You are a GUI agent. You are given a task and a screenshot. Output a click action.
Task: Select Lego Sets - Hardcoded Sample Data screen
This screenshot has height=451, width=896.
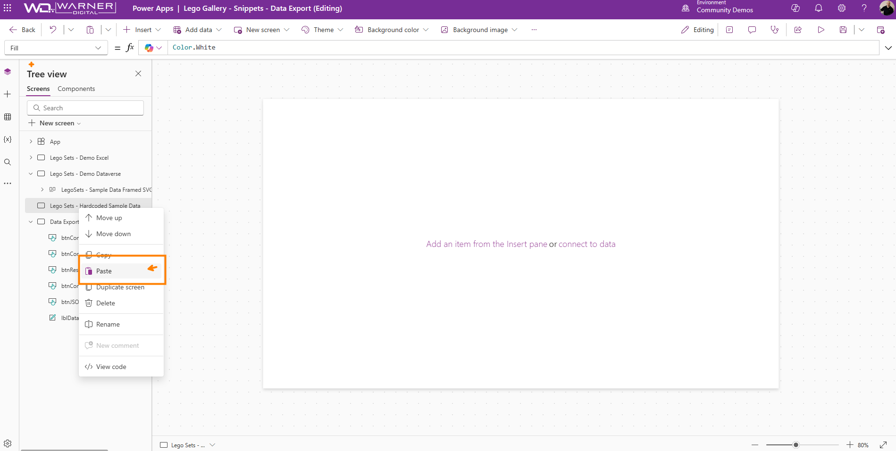(x=88, y=205)
